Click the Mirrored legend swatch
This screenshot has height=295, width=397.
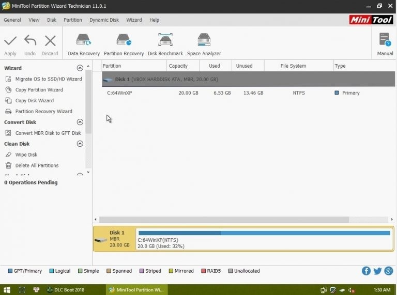pos(171,271)
